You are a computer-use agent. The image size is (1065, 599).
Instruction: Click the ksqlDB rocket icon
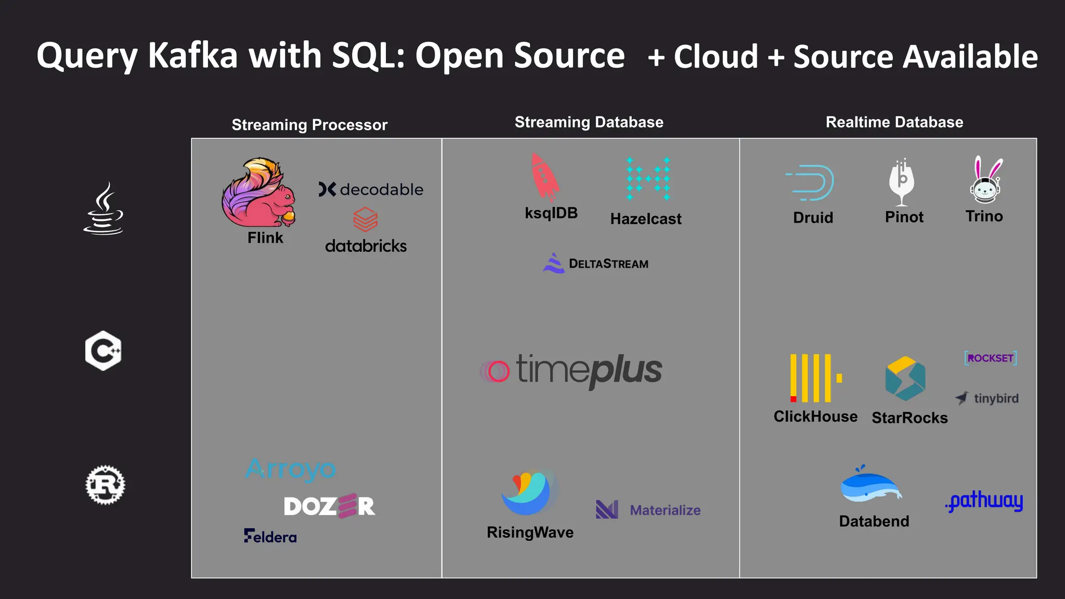[544, 177]
